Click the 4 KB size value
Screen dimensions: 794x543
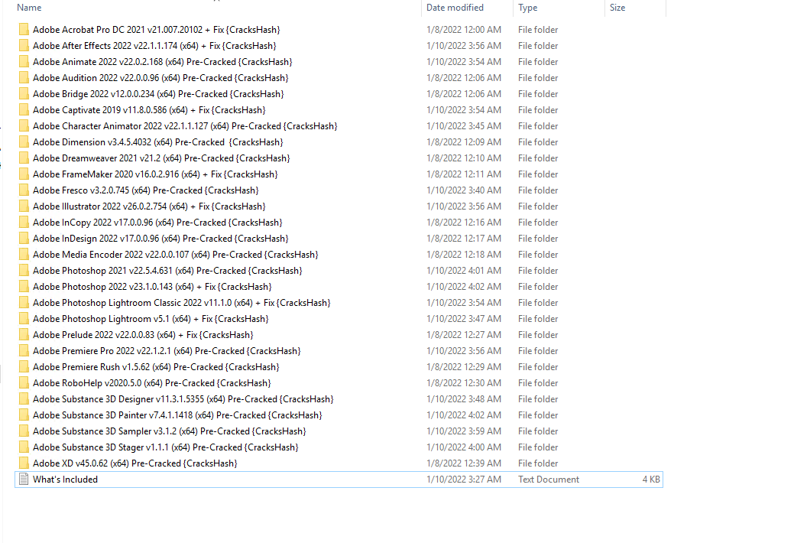[651, 479]
